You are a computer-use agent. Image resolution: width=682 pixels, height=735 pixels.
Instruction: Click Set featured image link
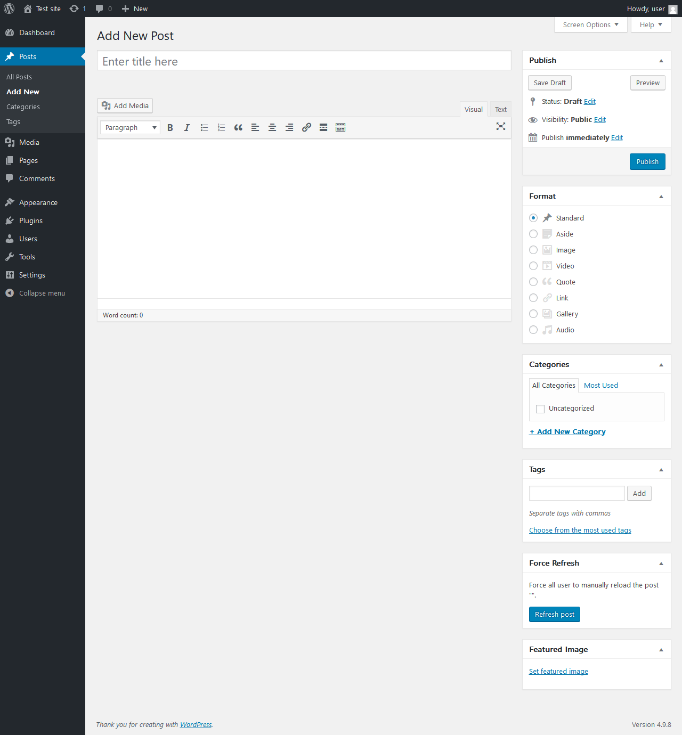(x=558, y=671)
